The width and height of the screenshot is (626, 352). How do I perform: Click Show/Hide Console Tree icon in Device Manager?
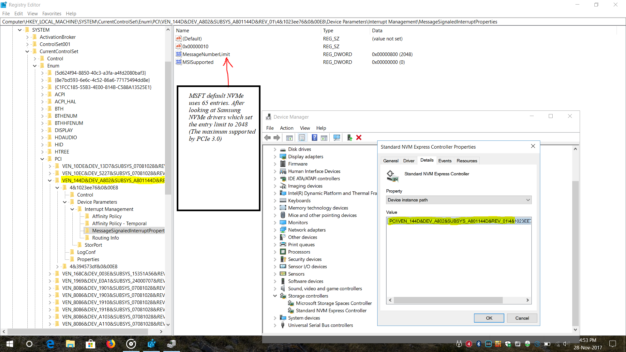tap(289, 138)
